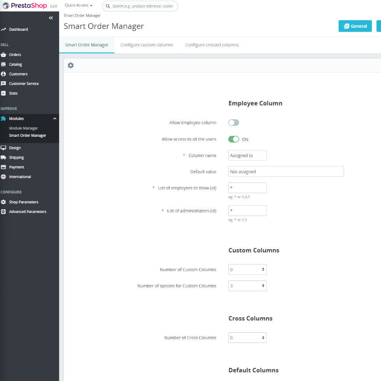
Task: Open Orders menu label
Action: click(x=15, y=54)
